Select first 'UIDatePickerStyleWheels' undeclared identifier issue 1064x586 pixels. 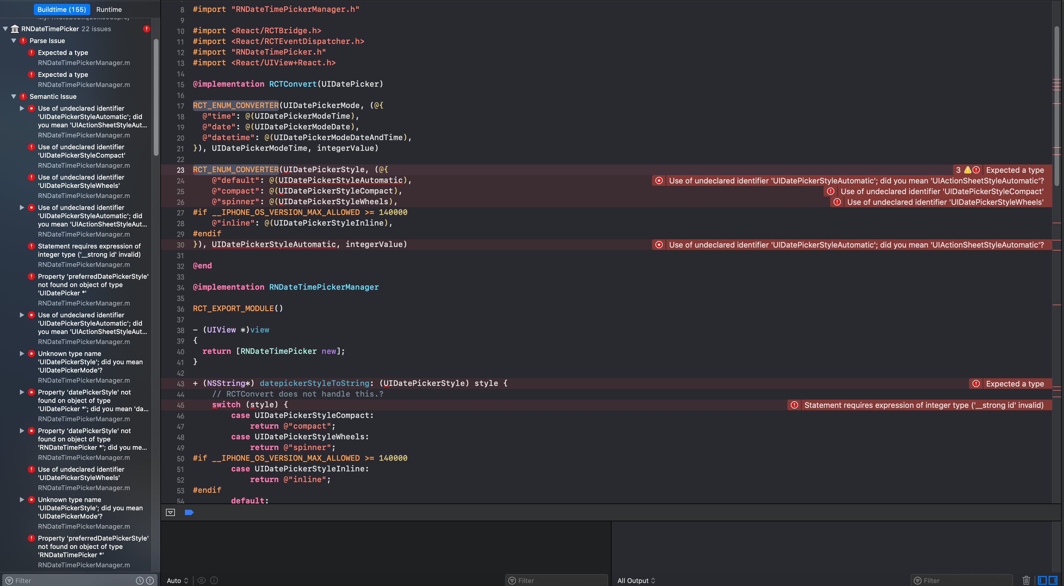pyautogui.click(x=81, y=181)
